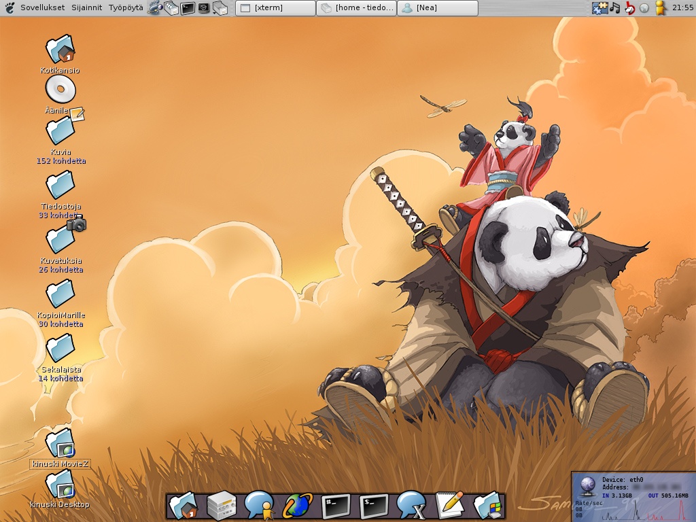Click the 'OUT 505.16MB' traffic counter
This screenshot has width=696, height=522.
[669, 495]
